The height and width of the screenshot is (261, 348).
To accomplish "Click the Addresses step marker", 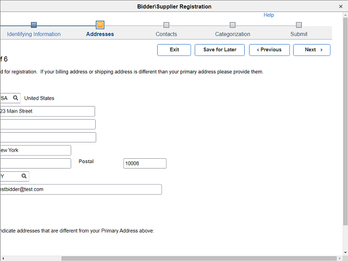I will coord(100,25).
